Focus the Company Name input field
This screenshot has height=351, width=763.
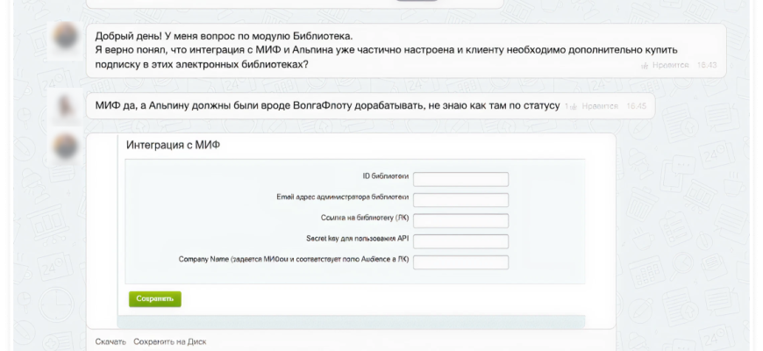460,261
